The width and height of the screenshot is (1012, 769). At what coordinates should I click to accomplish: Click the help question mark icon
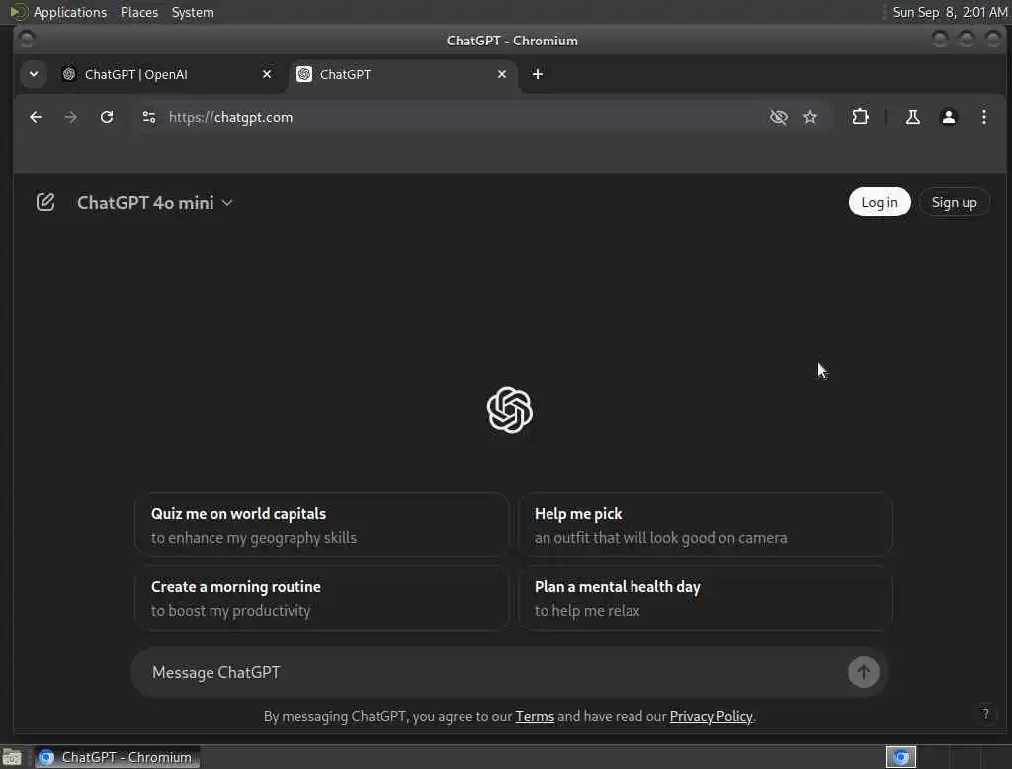pyautogui.click(x=985, y=713)
